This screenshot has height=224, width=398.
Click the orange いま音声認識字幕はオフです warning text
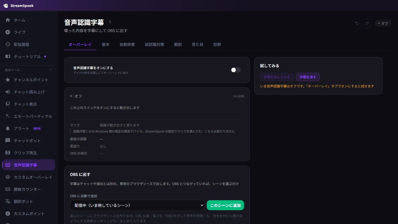pyautogui.click(x=317, y=86)
